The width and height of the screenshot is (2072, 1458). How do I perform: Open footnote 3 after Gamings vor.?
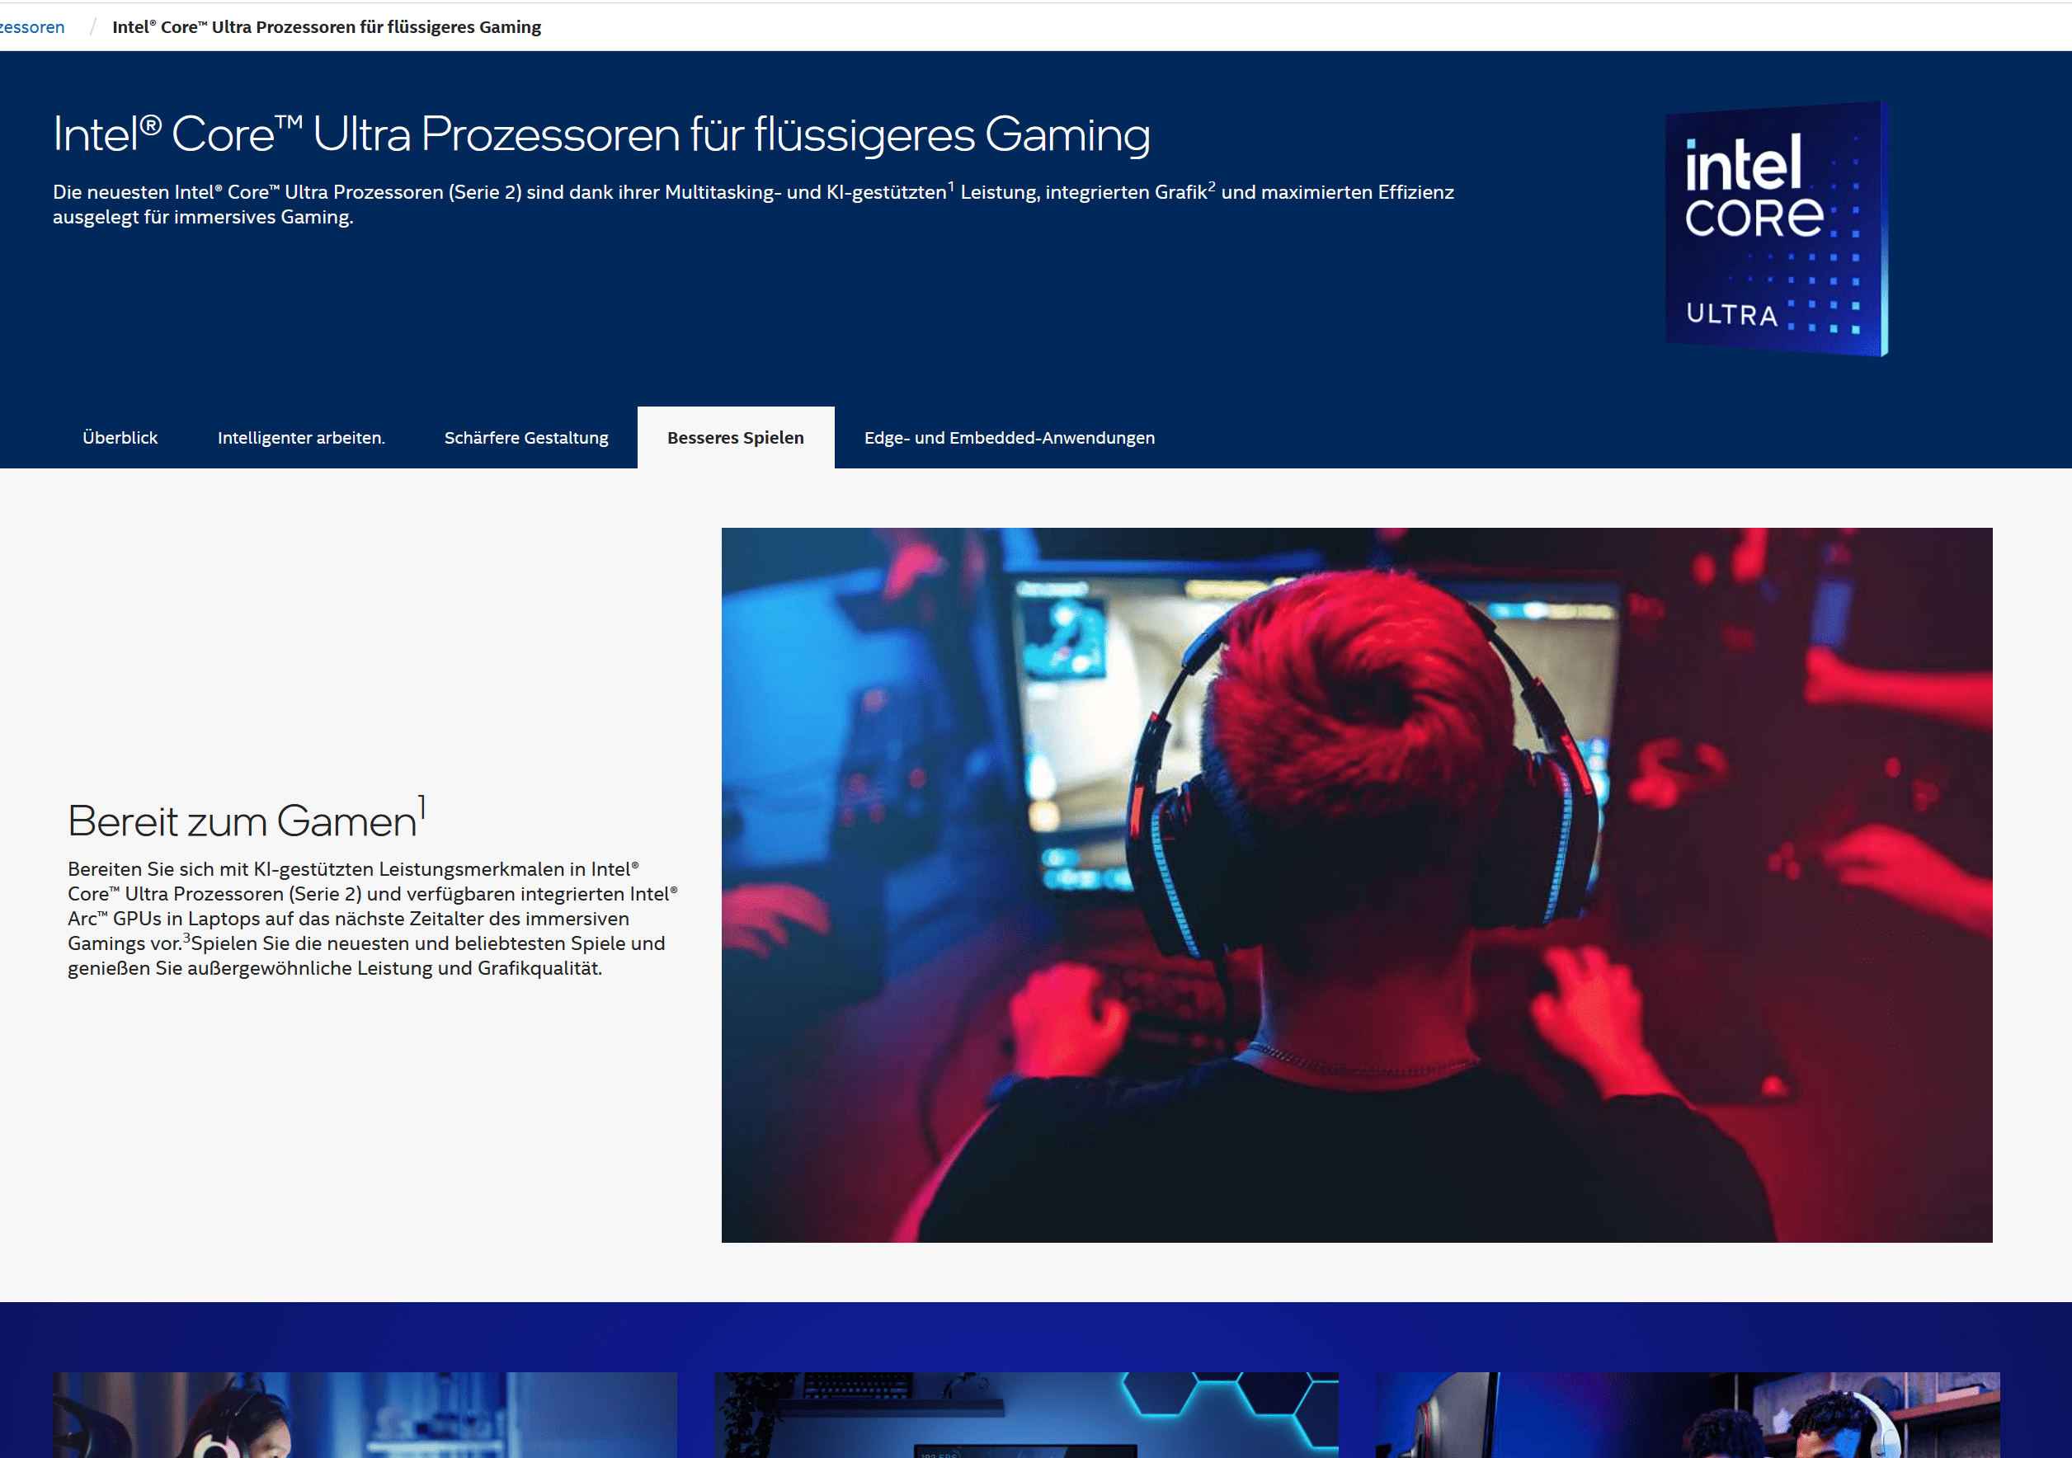186,938
